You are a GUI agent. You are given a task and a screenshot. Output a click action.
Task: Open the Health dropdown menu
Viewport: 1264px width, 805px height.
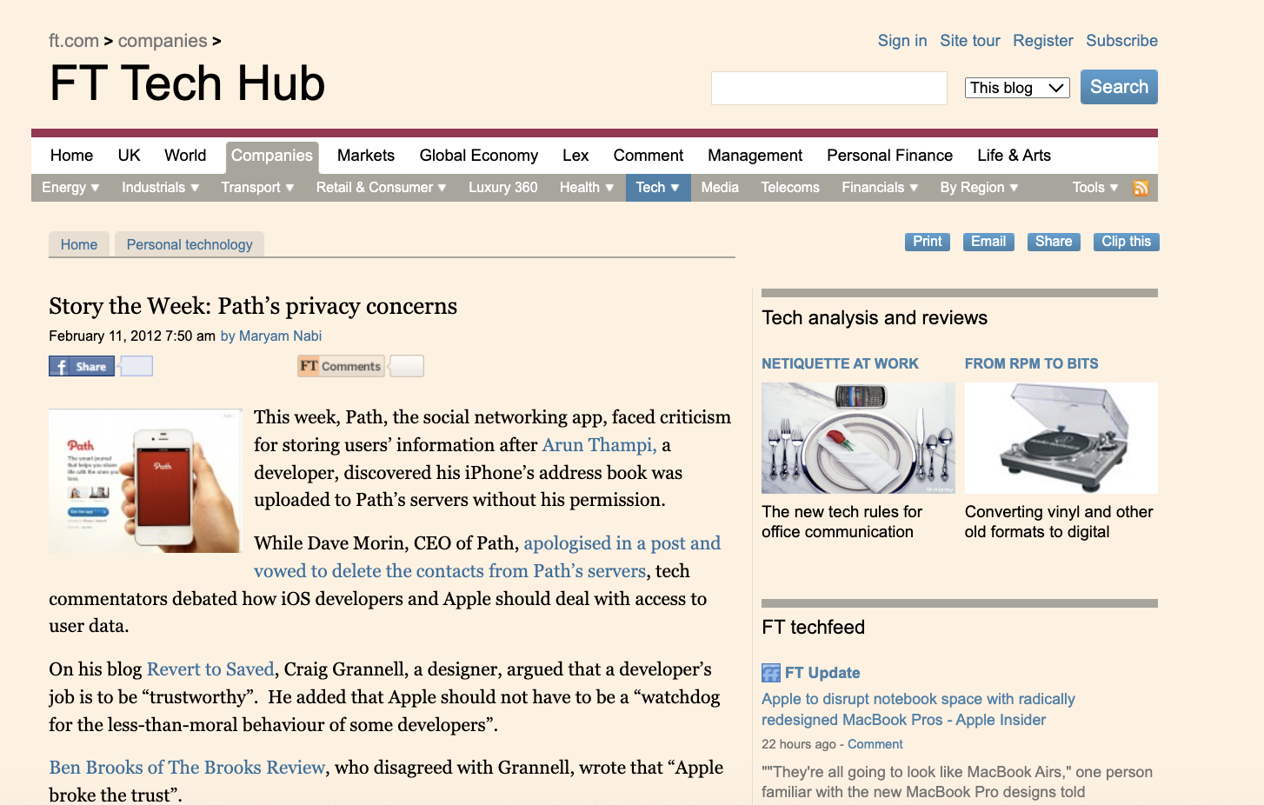[586, 187]
